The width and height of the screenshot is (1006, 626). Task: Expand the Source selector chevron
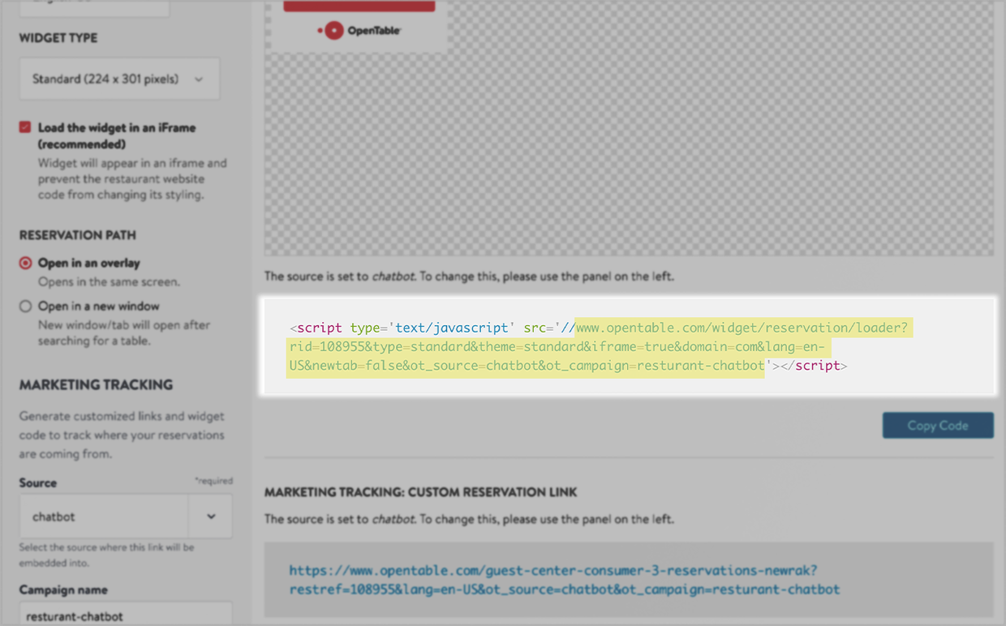pyautogui.click(x=211, y=516)
